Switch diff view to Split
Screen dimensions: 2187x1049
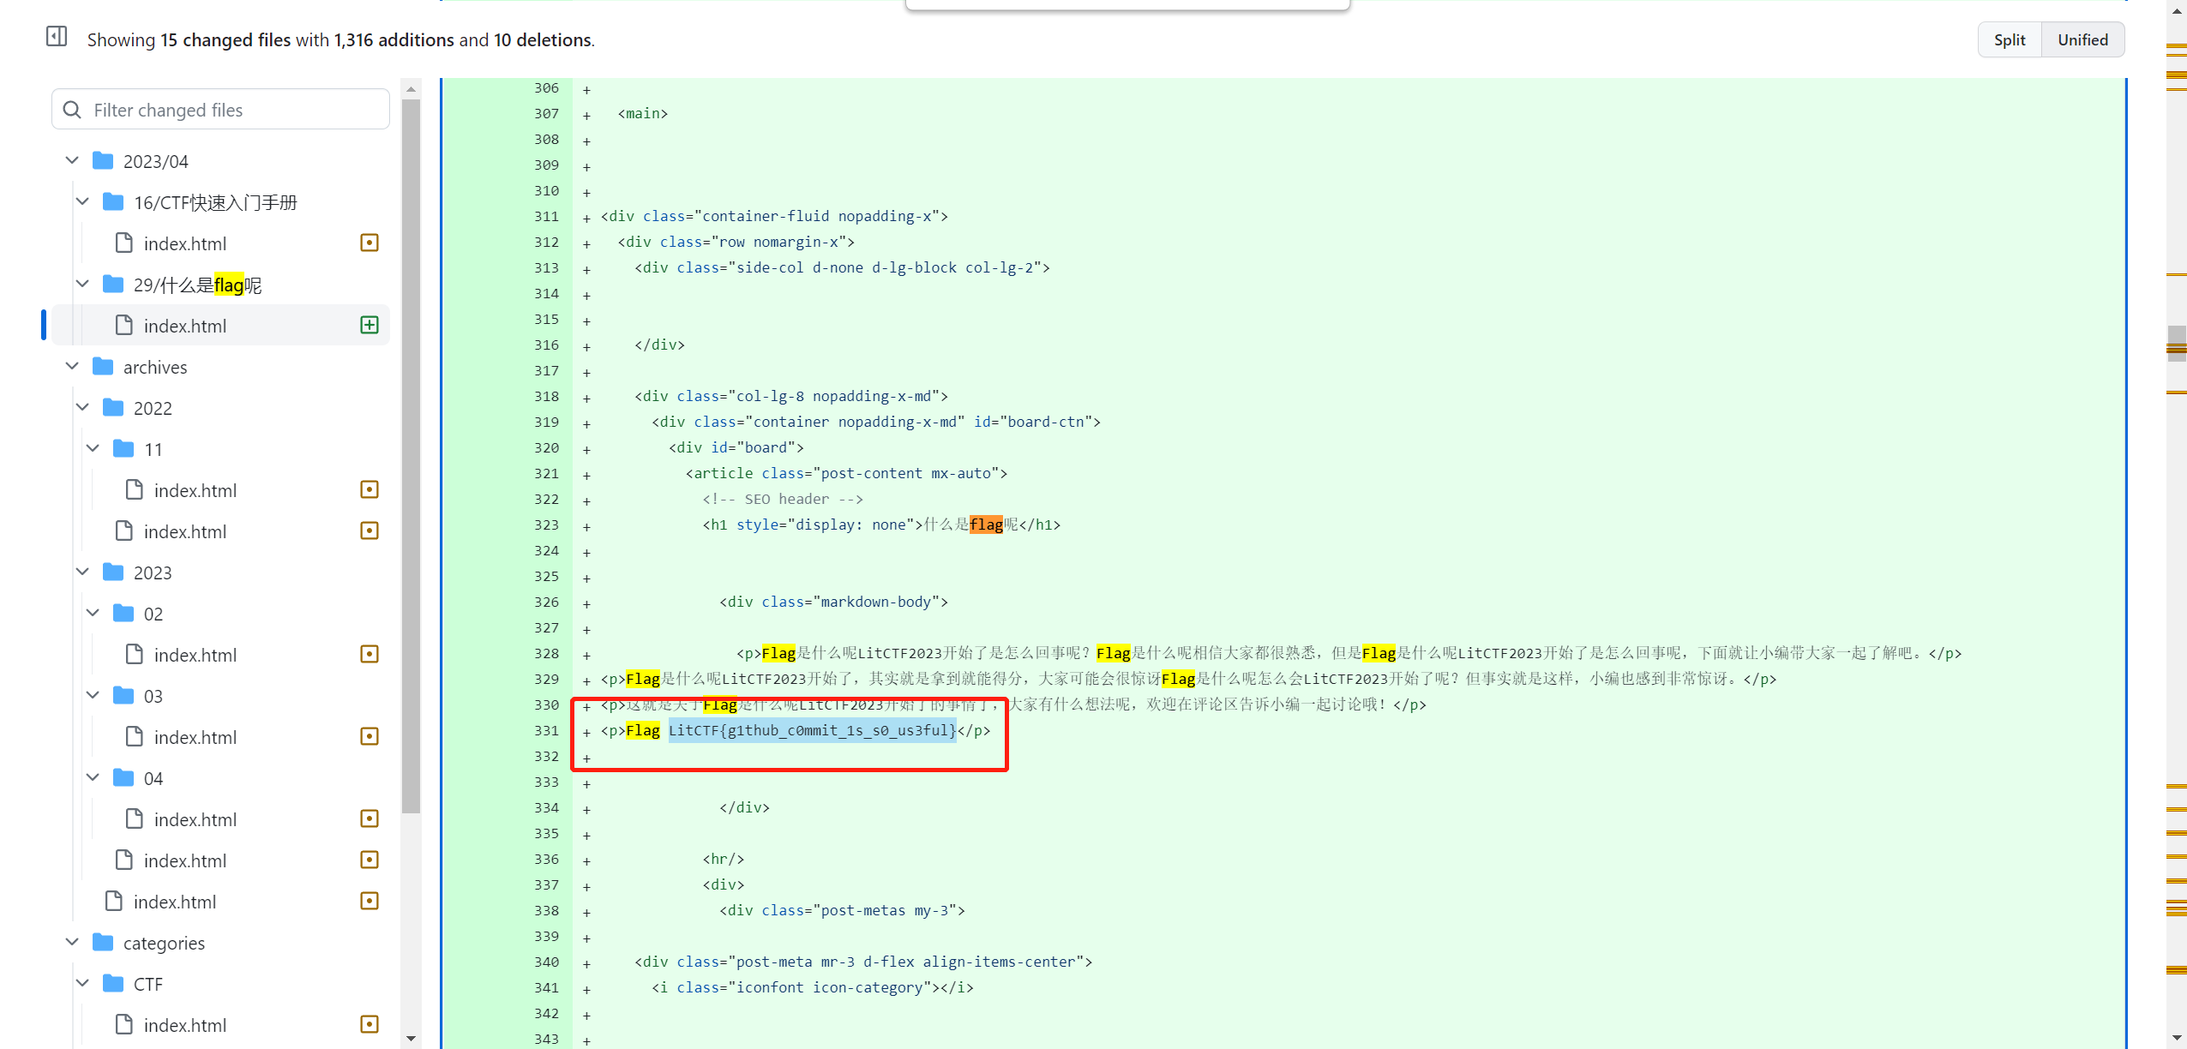(x=2009, y=40)
